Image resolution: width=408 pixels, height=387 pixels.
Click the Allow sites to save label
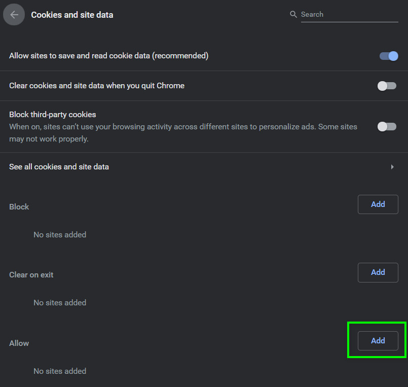point(108,56)
